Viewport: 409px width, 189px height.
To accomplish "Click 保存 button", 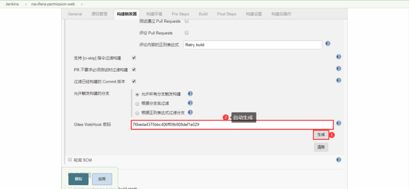I will coord(79,179).
